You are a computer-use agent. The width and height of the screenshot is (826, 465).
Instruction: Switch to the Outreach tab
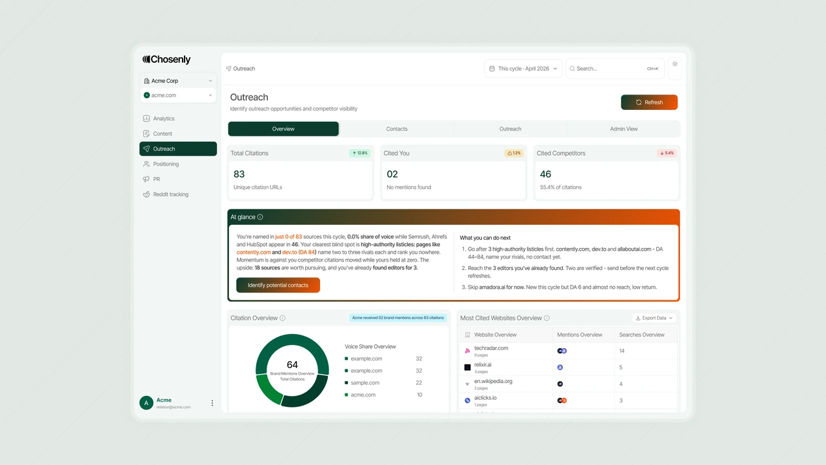point(510,129)
